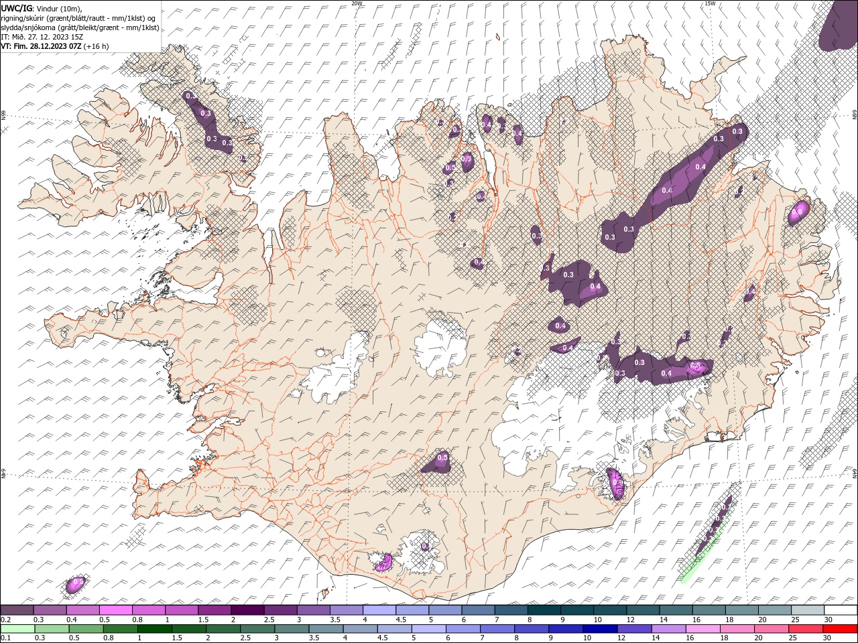Image resolution: width=858 pixels, height=643 pixels.
Task: Pick the light pink lower swatch labeled 16
Action: coord(702,629)
